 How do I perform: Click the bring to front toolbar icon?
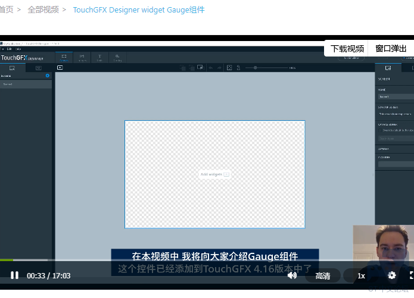tap(201, 68)
